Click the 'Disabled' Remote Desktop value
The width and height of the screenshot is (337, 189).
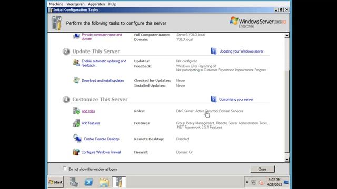click(183, 139)
